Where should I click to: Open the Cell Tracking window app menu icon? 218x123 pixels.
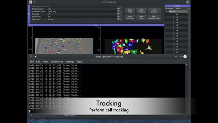click(30, 2)
